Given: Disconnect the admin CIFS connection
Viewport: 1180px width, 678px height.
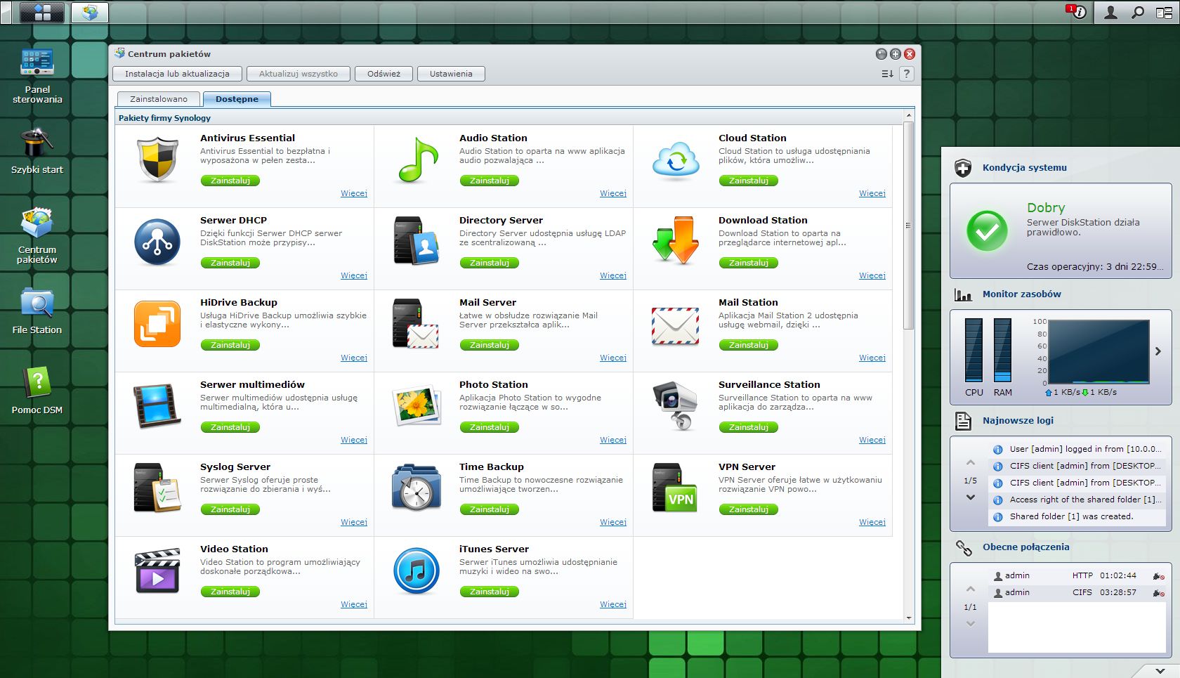Looking at the screenshot, I should tap(1158, 593).
